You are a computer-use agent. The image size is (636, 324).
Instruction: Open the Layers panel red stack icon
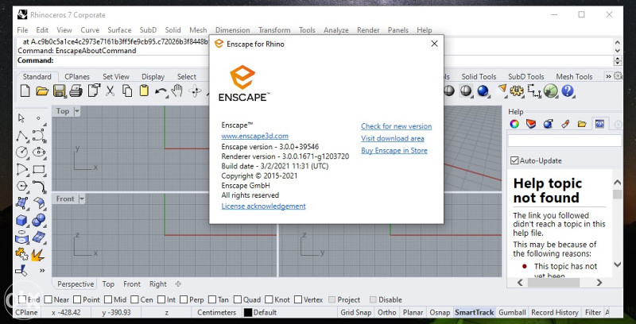tap(531, 124)
